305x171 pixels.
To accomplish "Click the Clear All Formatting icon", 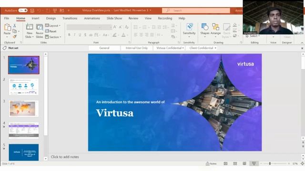I will [x=127, y=27].
